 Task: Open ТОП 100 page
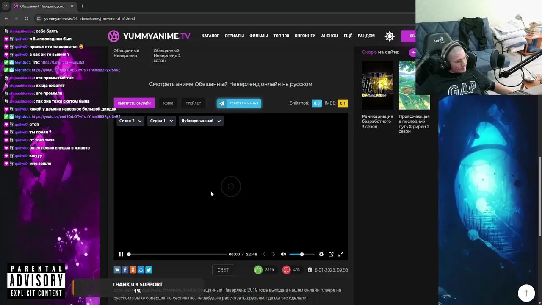tap(281, 36)
